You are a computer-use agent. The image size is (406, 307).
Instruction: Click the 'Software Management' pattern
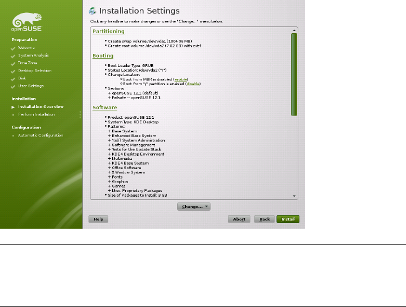134,145
